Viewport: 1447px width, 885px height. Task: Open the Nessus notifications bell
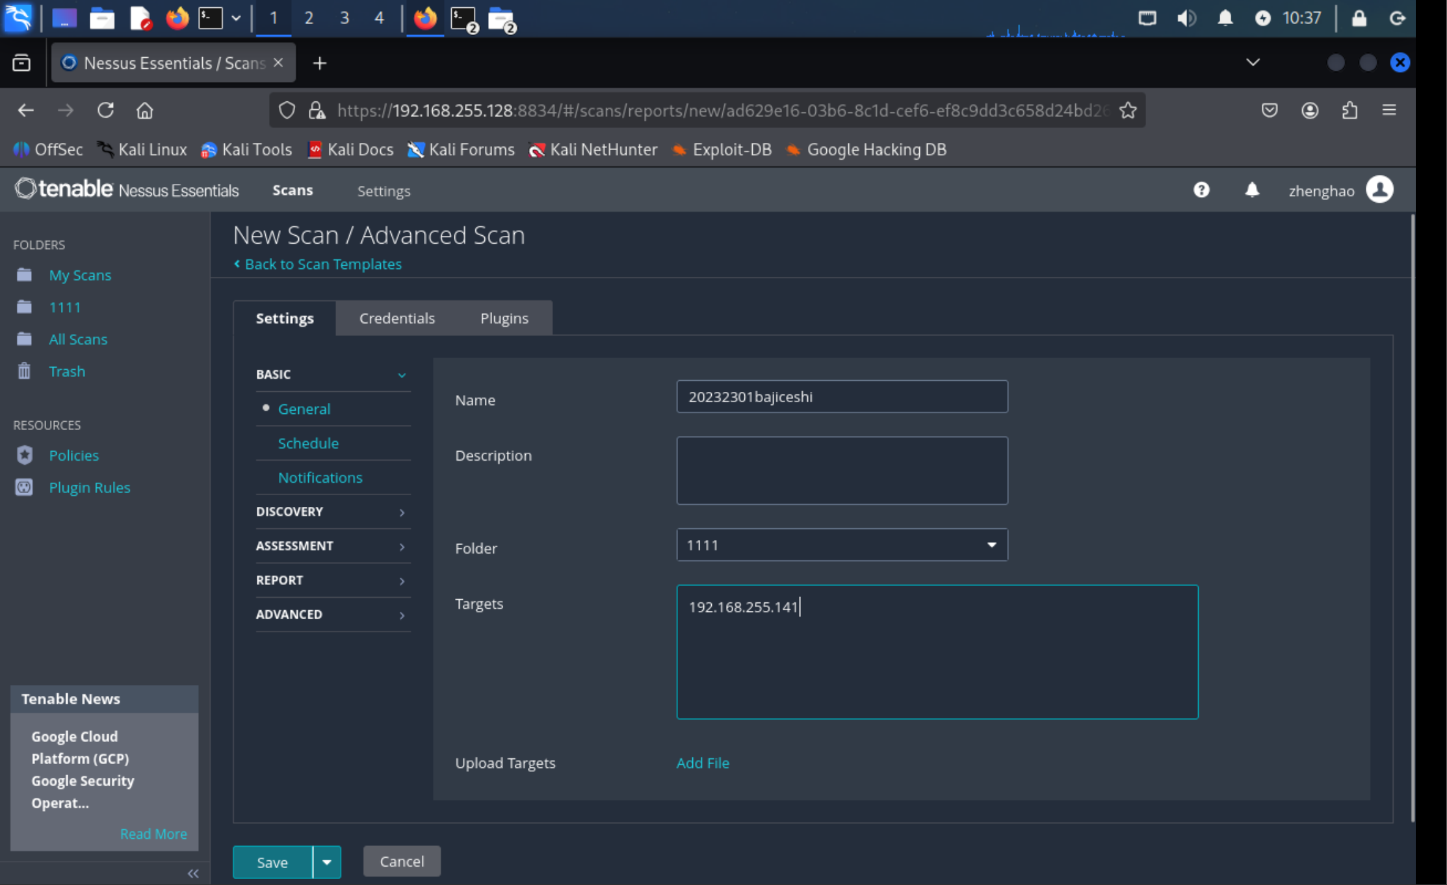click(x=1251, y=190)
